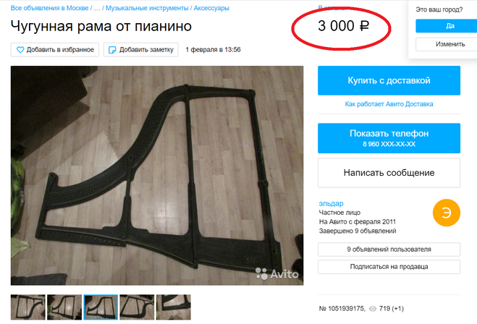Open Как работает Авито Доставка link
Viewport: 477px width, 324px height.
click(x=389, y=104)
